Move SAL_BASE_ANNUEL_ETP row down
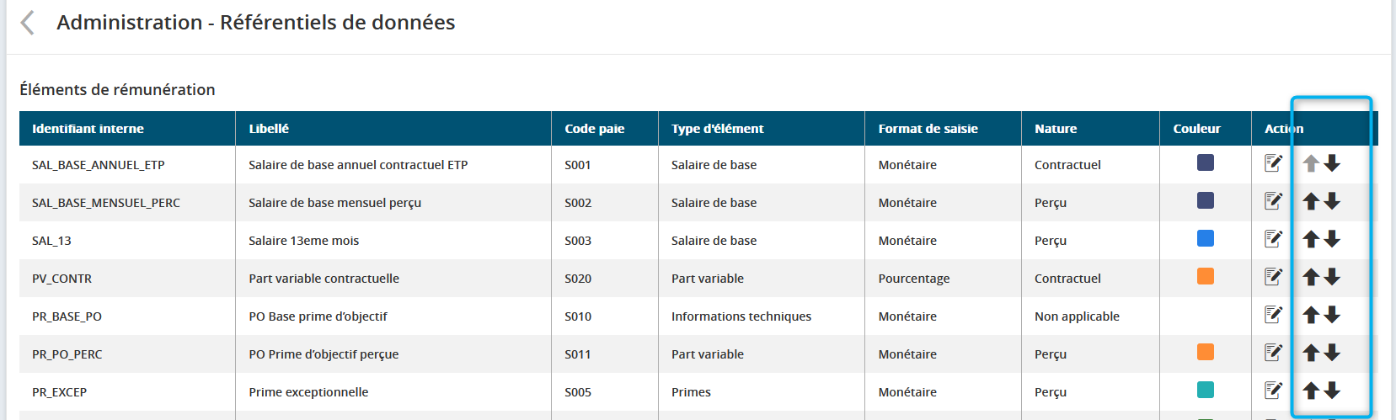 pyautogui.click(x=1332, y=163)
